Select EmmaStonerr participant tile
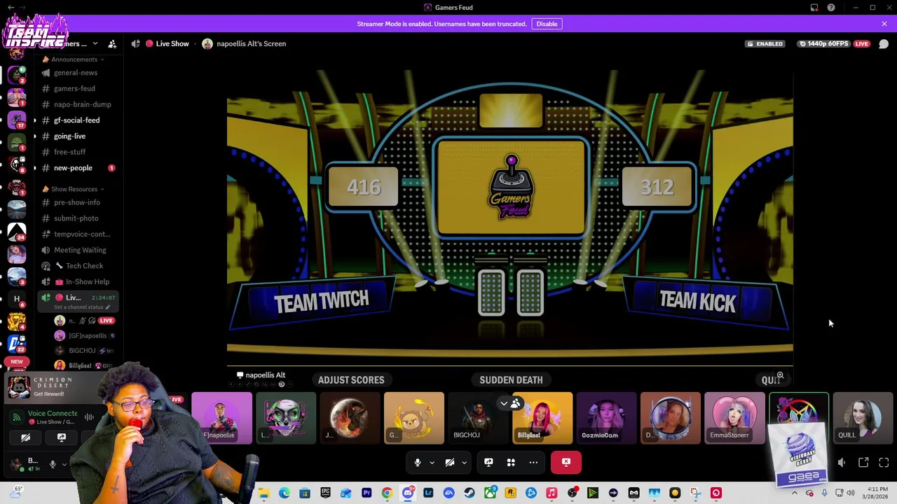The width and height of the screenshot is (897, 504). 734,418
